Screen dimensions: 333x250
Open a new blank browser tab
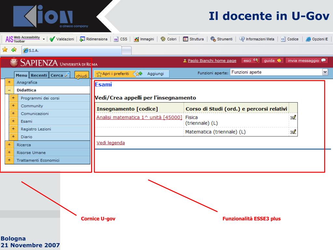[x=127, y=50]
